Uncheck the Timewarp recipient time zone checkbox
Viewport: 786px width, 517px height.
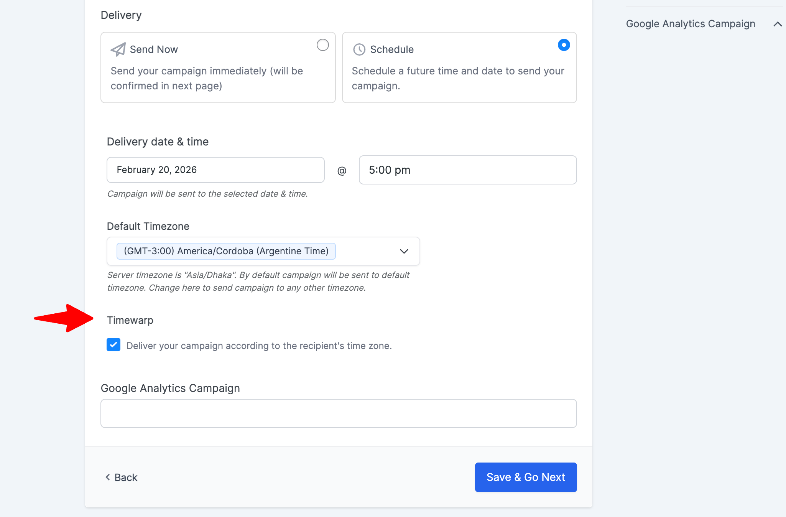113,345
